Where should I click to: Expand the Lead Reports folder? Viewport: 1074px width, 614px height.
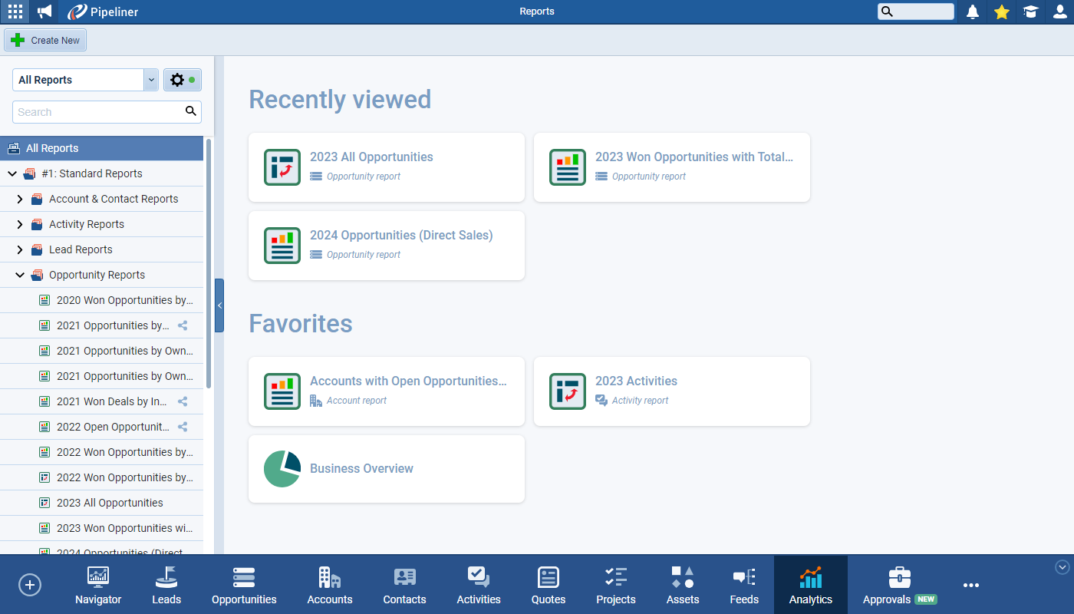[x=20, y=249]
